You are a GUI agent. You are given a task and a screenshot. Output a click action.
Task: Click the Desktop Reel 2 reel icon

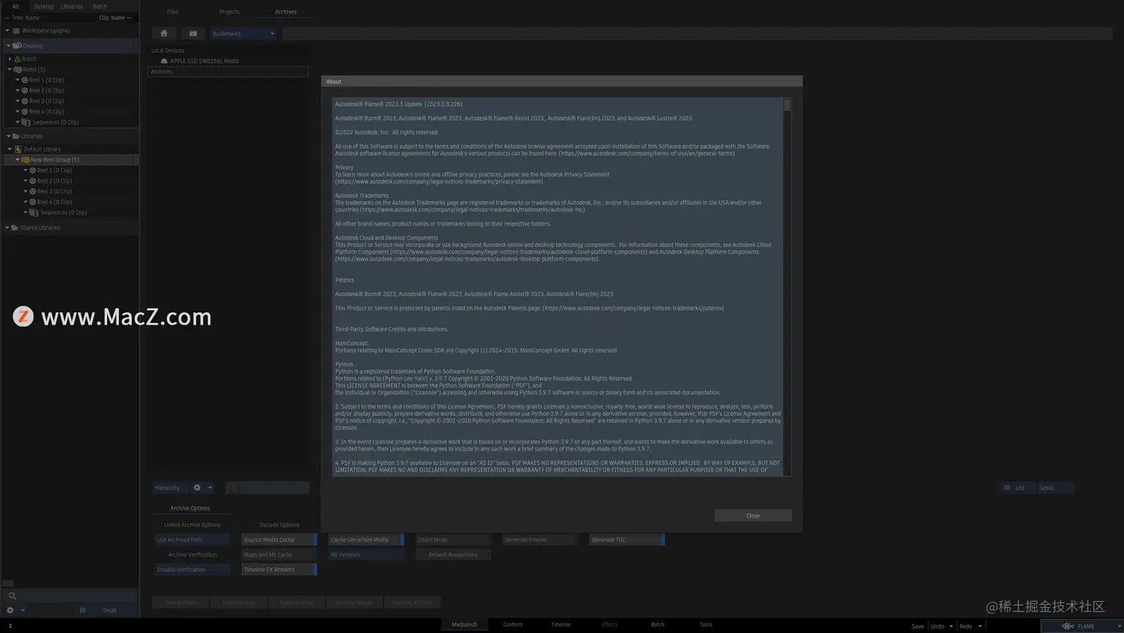[x=25, y=91]
